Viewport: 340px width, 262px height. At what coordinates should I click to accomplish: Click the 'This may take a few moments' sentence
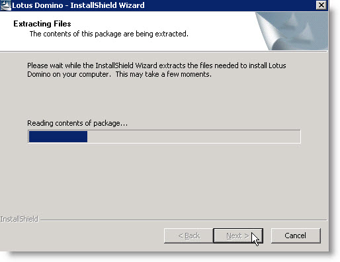coord(163,74)
